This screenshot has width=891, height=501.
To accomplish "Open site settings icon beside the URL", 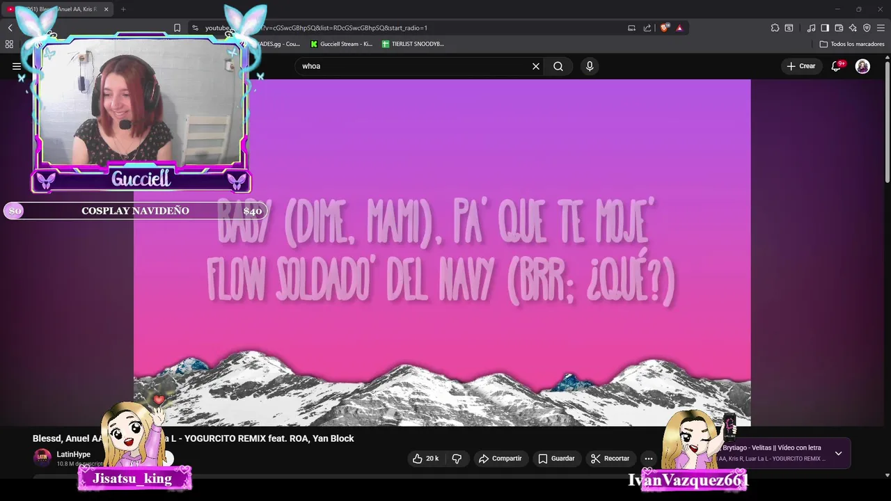I will click(195, 28).
